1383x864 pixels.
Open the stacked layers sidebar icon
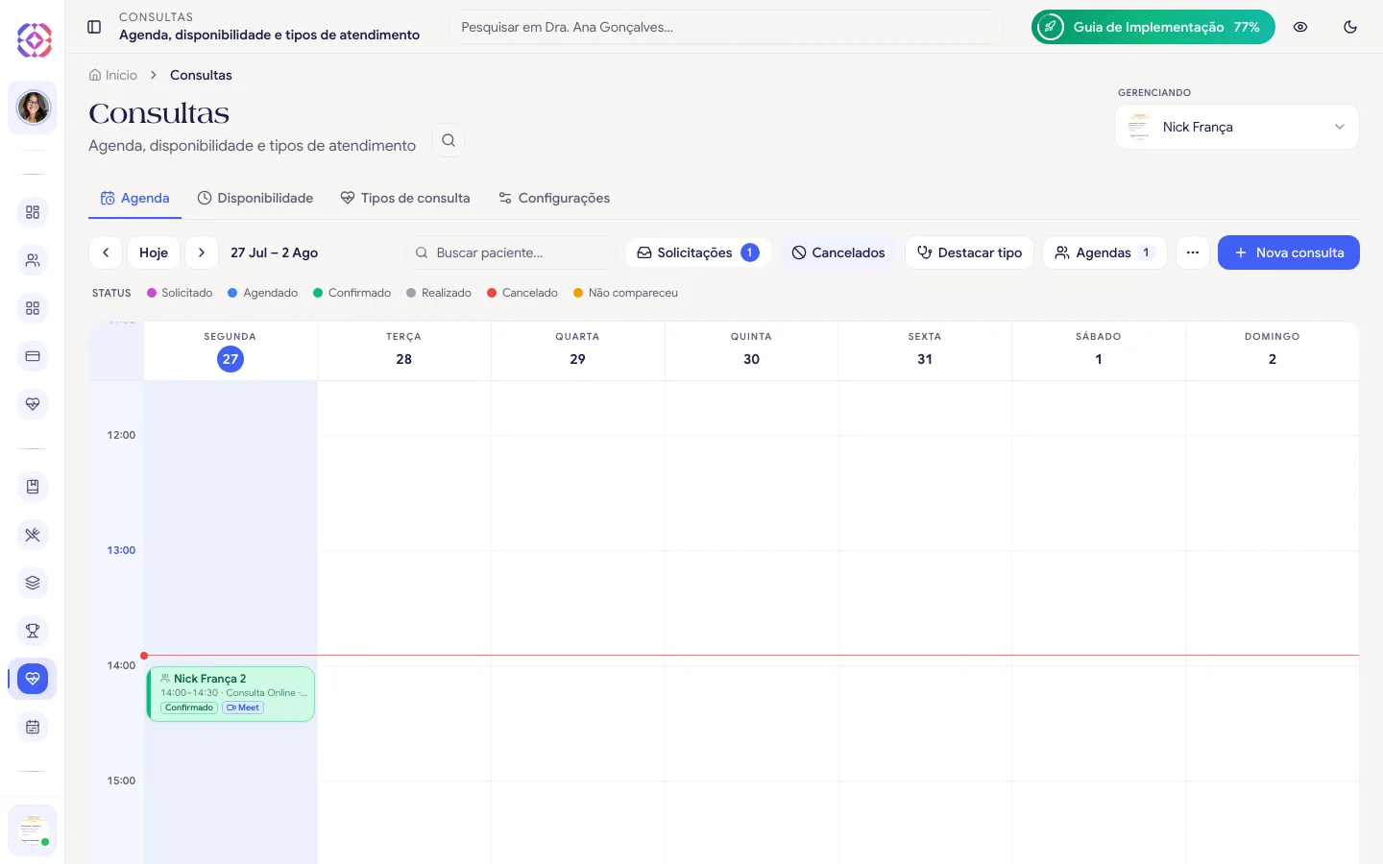(x=33, y=583)
